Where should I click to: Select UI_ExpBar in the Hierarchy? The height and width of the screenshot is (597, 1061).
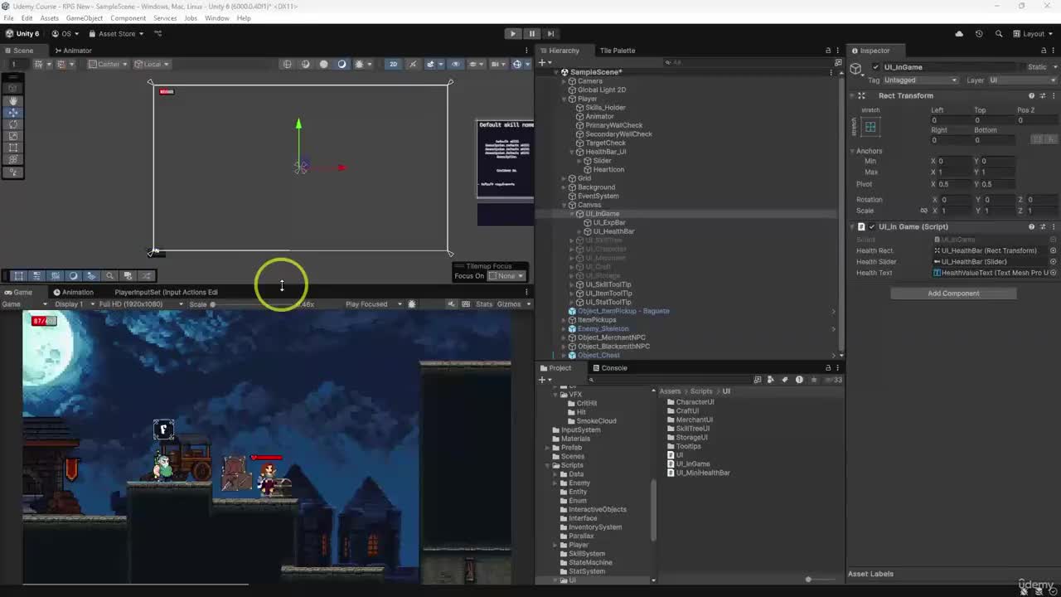click(x=608, y=222)
